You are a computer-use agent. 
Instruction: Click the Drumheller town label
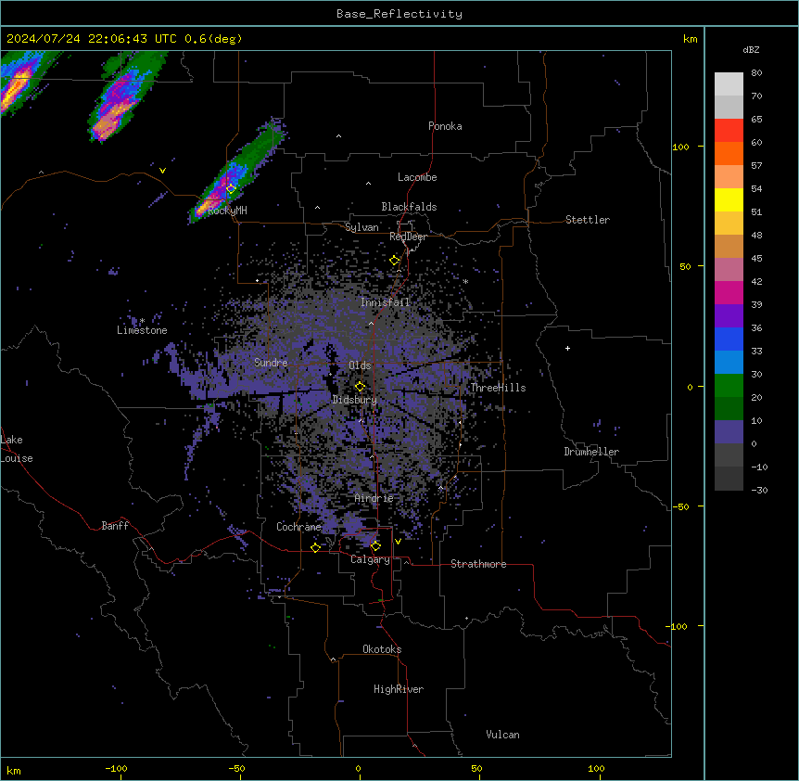click(x=591, y=452)
